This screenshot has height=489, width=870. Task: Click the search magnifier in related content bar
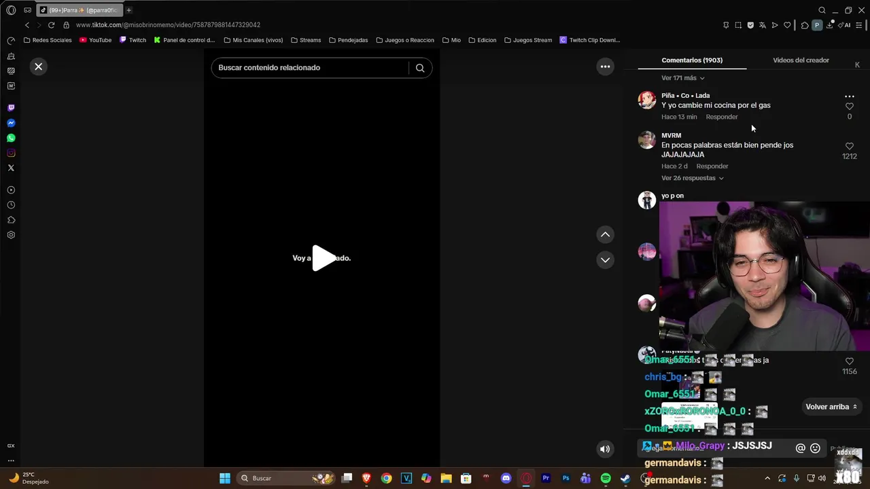pos(420,68)
